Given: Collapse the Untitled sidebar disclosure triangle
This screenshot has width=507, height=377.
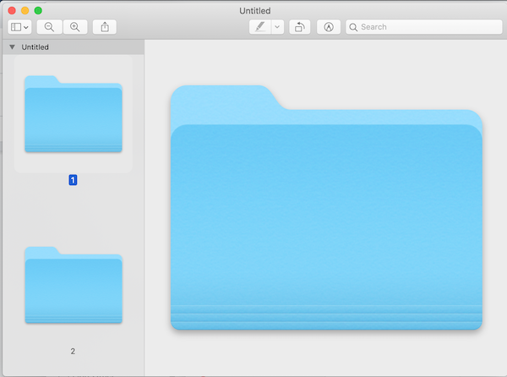Looking at the screenshot, I should (13, 46).
